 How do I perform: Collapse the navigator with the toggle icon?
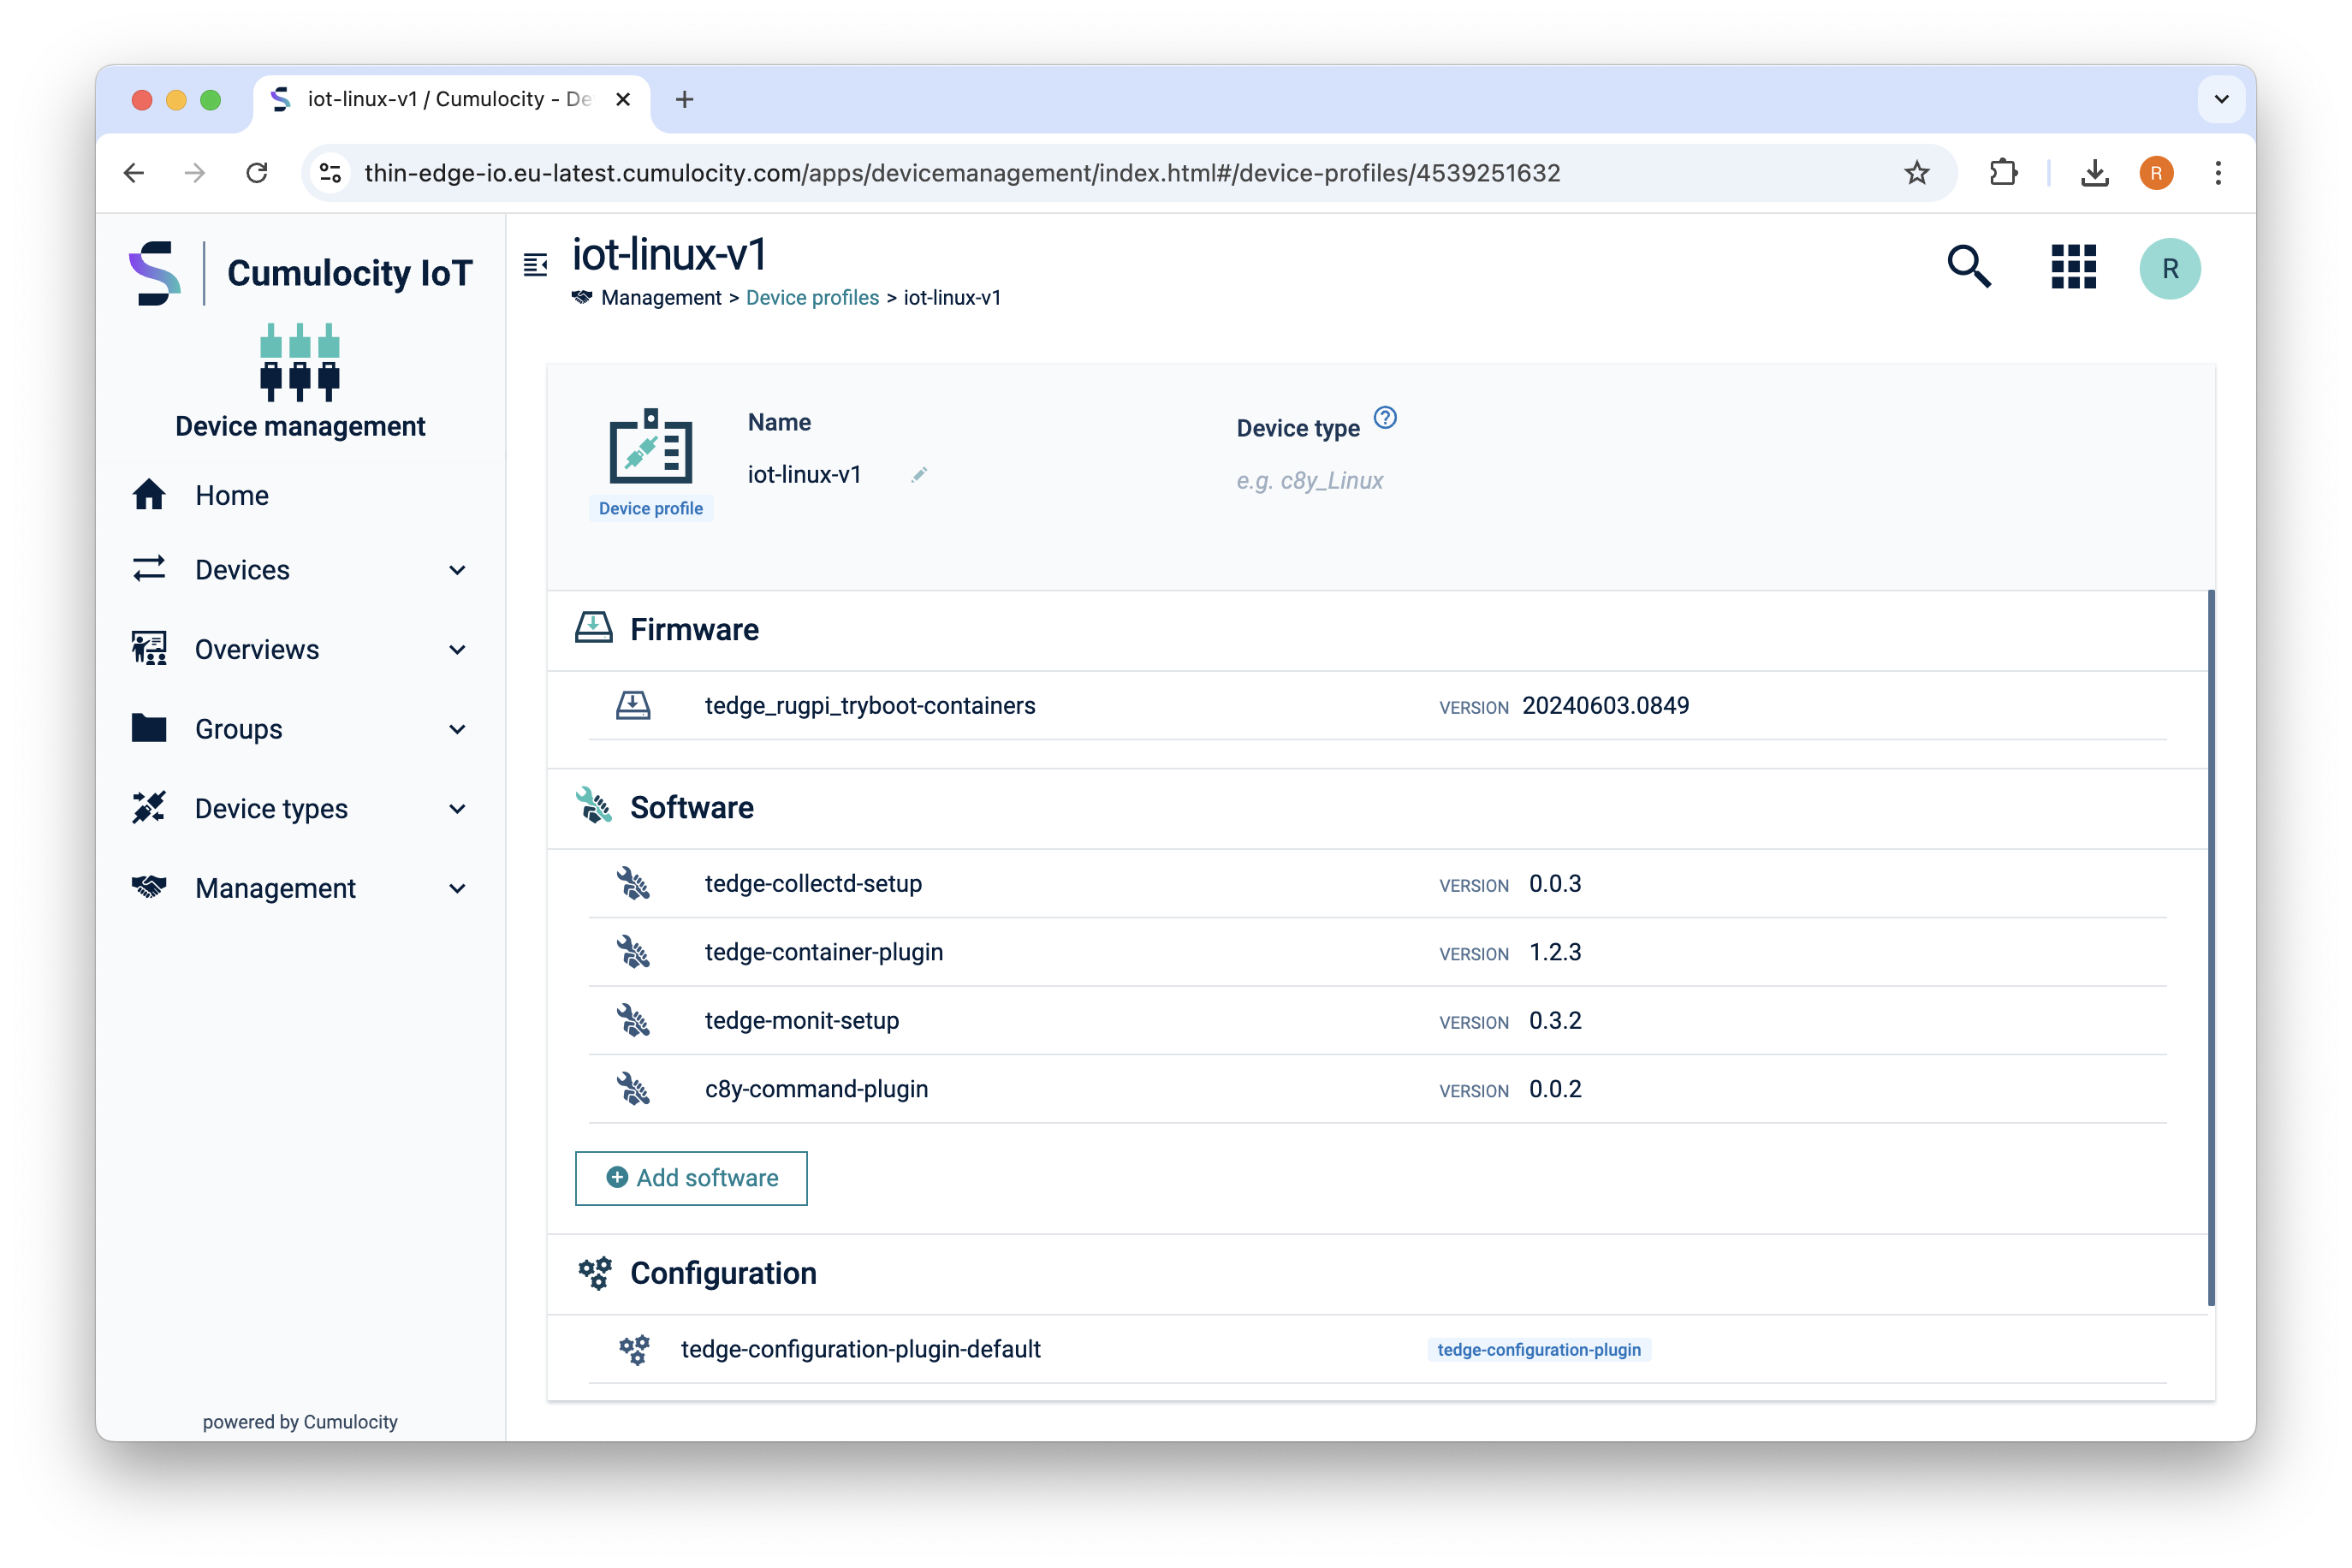[x=536, y=265]
